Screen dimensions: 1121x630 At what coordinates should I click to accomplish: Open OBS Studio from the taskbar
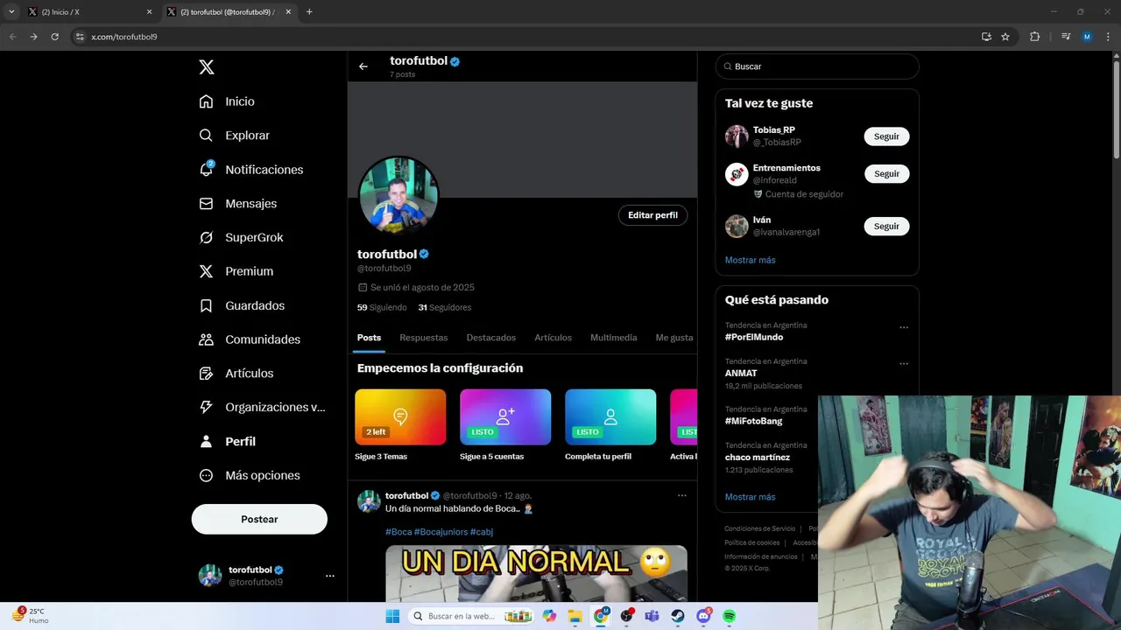click(x=626, y=616)
